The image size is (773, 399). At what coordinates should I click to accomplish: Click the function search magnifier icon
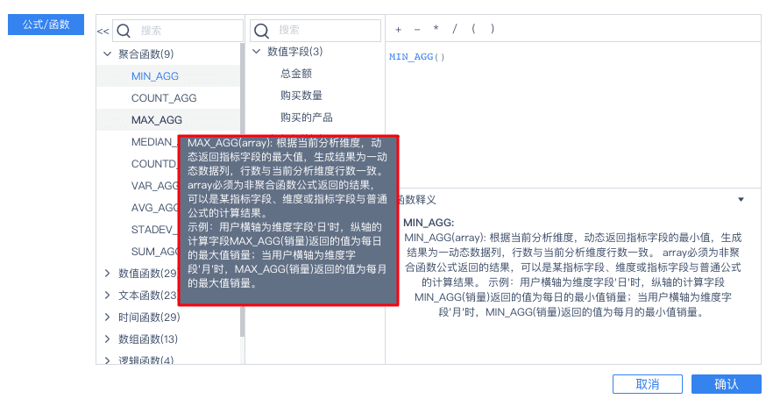[124, 31]
